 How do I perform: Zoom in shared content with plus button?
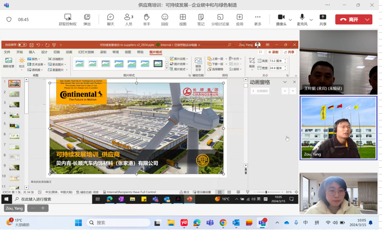(x=43, y=208)
